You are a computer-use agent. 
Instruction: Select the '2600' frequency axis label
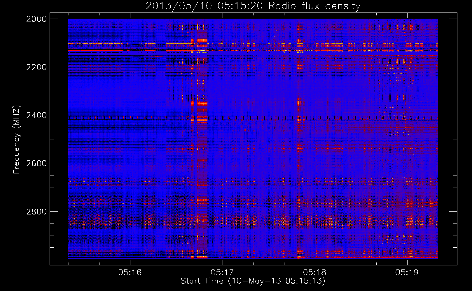[36, 163]
